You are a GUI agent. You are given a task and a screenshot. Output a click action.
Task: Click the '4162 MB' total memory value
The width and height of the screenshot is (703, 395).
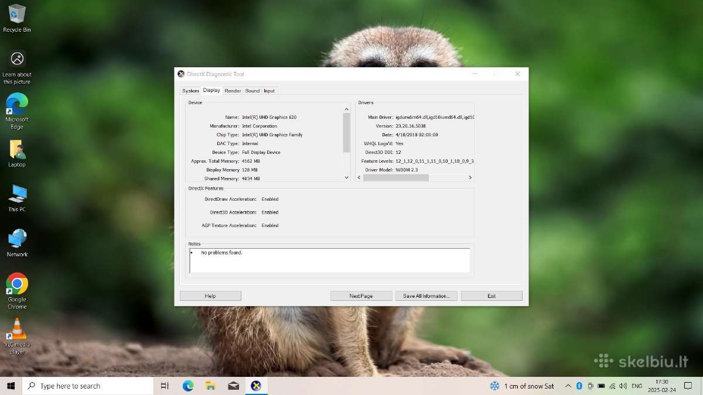pyautogui.click(x=251, y=161)
